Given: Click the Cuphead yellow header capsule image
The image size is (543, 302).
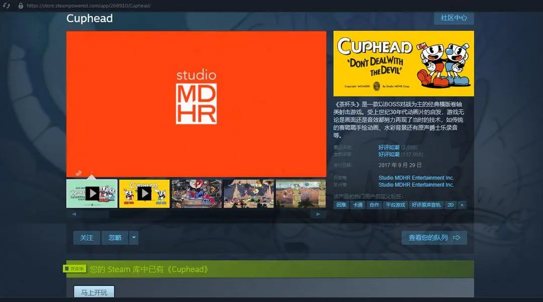Looking at the screenshot, I should pos(403,63).
